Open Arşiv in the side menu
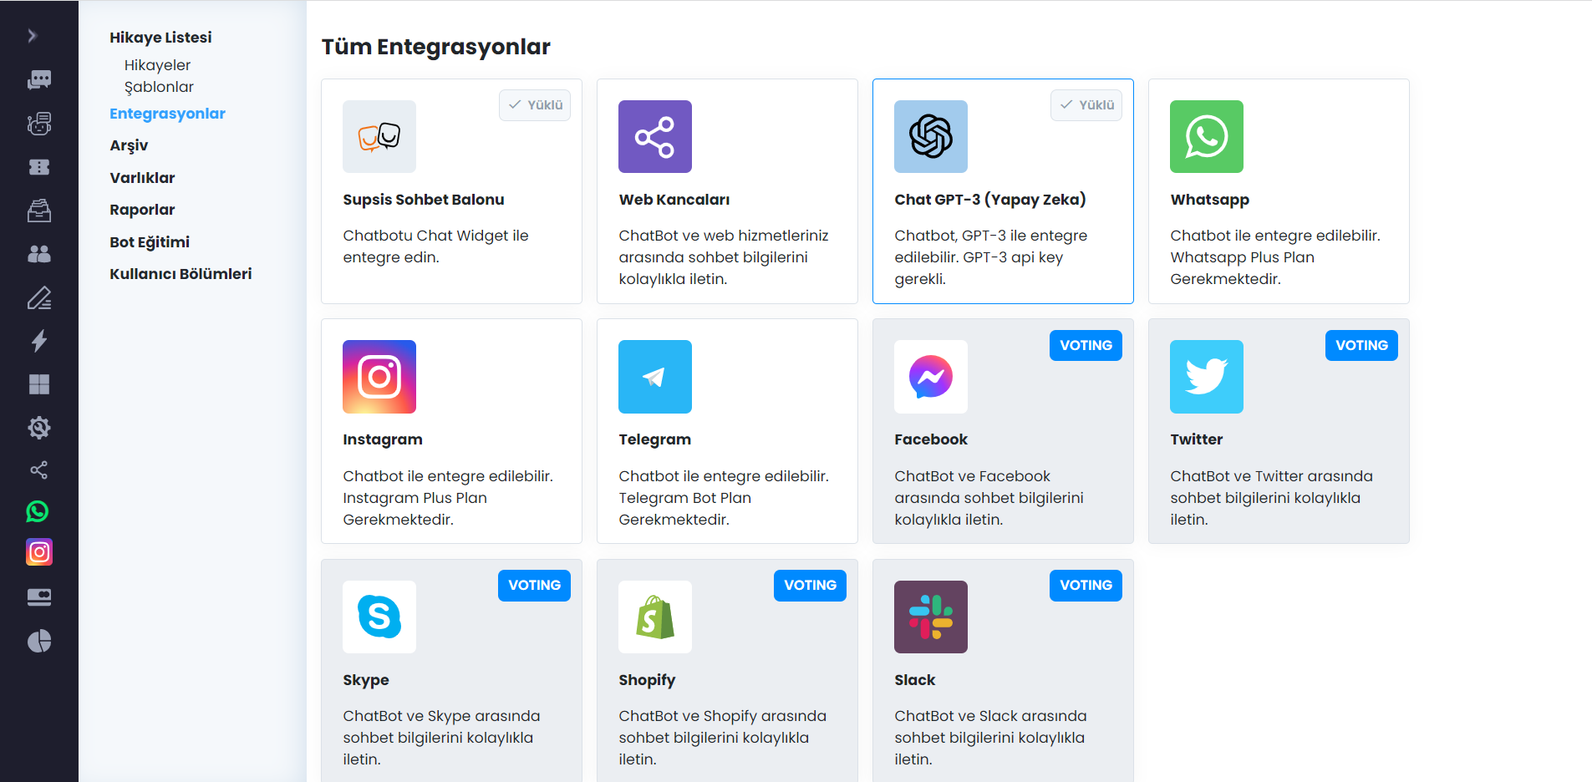The image size is (1592, 782). (129, 145)
